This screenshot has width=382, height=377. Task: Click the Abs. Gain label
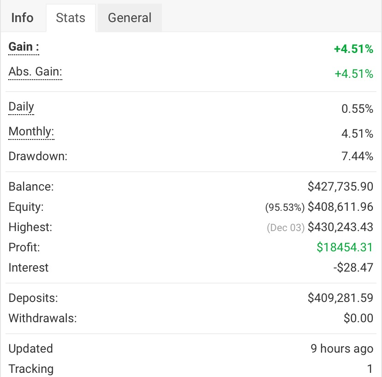[x=35, y=72]
